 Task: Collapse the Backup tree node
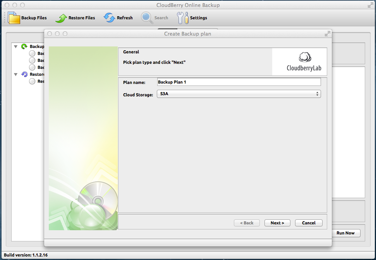[16, 46]
